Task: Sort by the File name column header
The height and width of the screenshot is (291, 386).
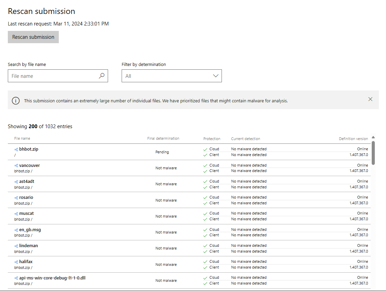Action: [22, 138]
